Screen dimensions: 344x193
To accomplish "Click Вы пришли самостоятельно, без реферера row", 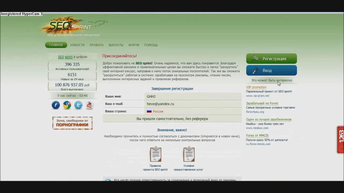I will click(172, 118).
